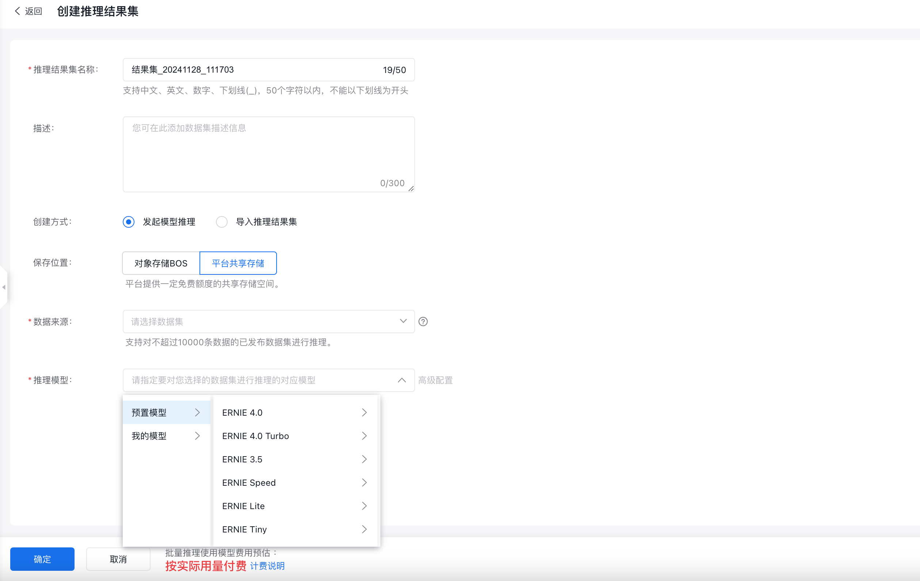Screen dimensions: 920x581
Task: Open the help icon beside 数据来源
Action: (x=423, y=322)
